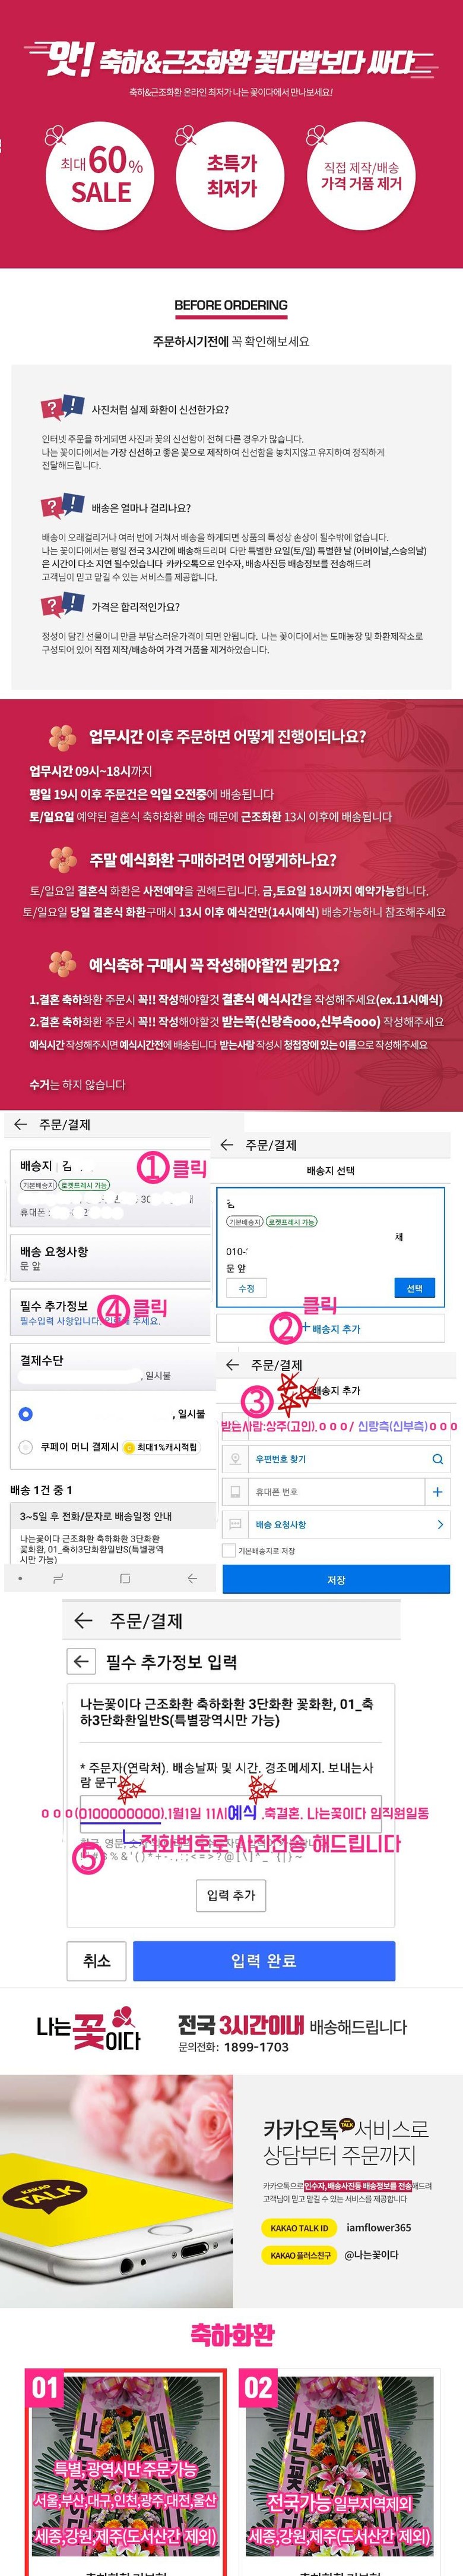Tap the plus icon beside 휴대폰 번호

[437, 1491]
